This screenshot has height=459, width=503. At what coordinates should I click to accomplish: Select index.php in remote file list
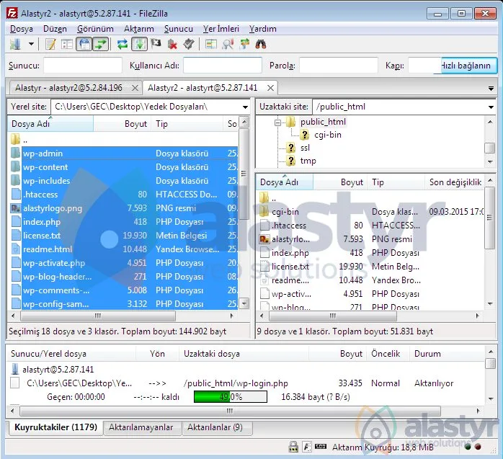coord(370,253)
